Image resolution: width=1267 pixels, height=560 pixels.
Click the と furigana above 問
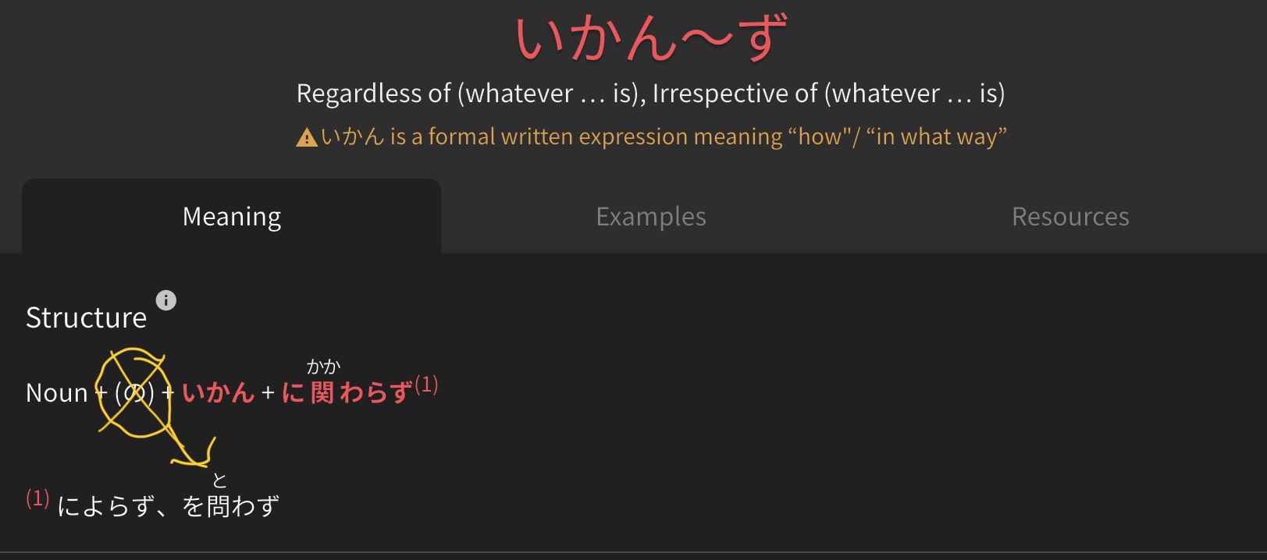pos(220,480)
